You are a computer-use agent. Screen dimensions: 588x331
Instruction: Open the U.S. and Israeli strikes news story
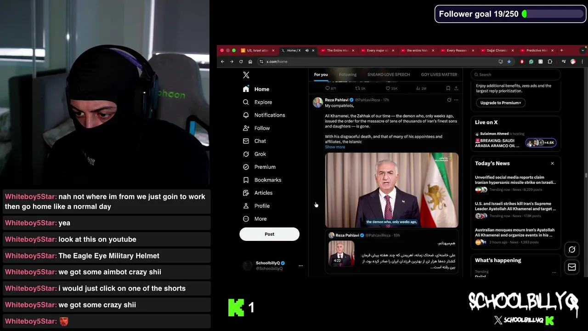click(515, 209)
